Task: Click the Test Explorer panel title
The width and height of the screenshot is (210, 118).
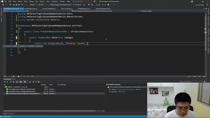Action: 7,79
